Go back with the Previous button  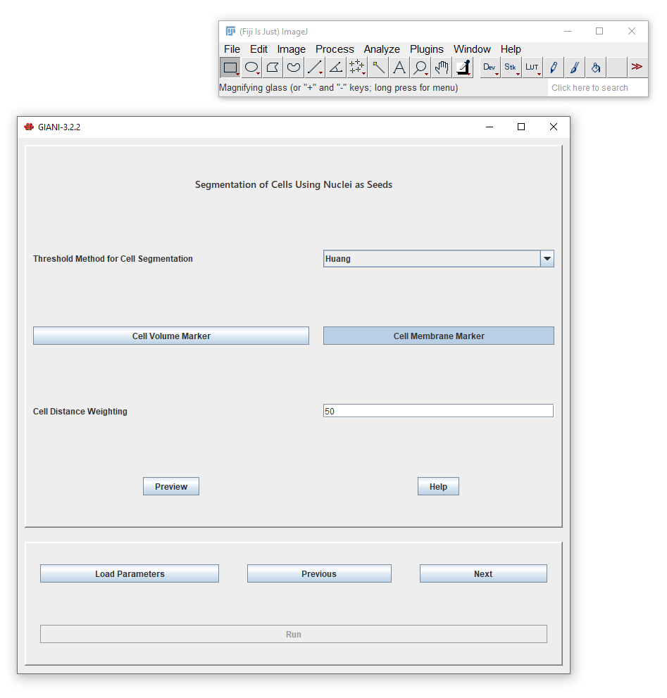coord(319,573)
